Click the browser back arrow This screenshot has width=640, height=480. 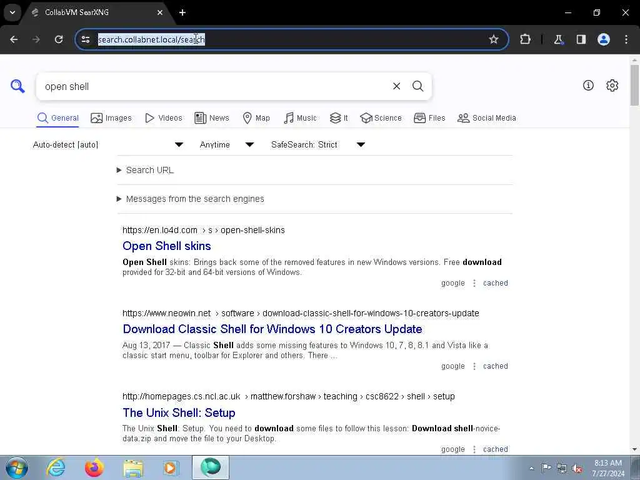pos(14,39)
